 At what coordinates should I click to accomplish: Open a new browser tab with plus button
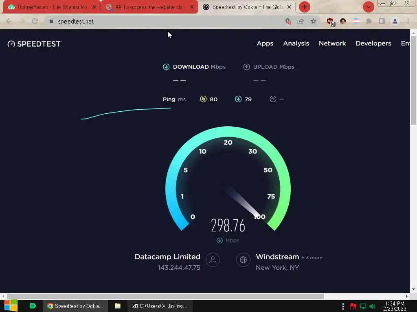pyautogui.click(x=305, y=7)
